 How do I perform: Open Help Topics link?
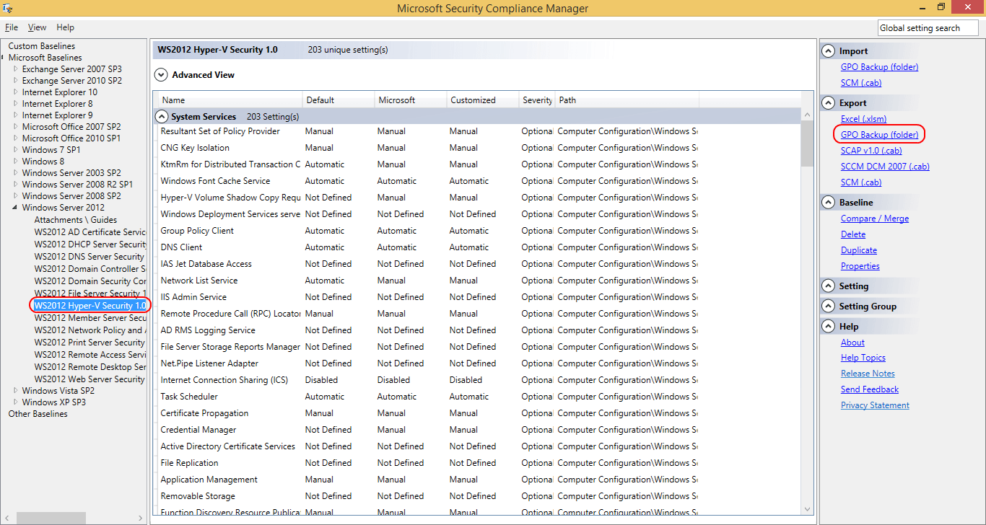pyautogui.click(x=863, y=358)
